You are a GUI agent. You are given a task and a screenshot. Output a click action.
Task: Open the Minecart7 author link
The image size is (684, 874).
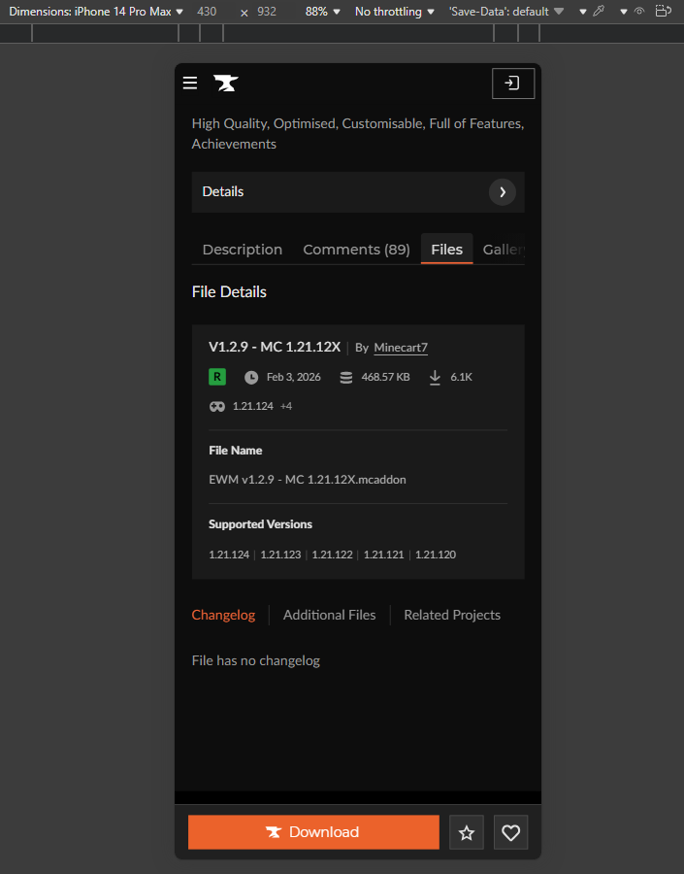pos(401,348)
